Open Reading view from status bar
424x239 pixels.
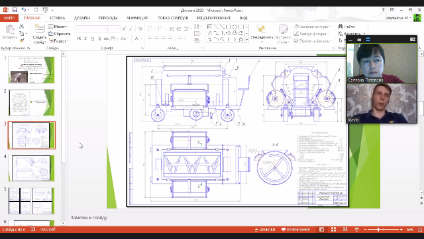[345, 230]
